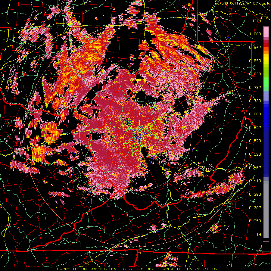
Task: Click the 0.253 legend value
Action: coord(255,221)
